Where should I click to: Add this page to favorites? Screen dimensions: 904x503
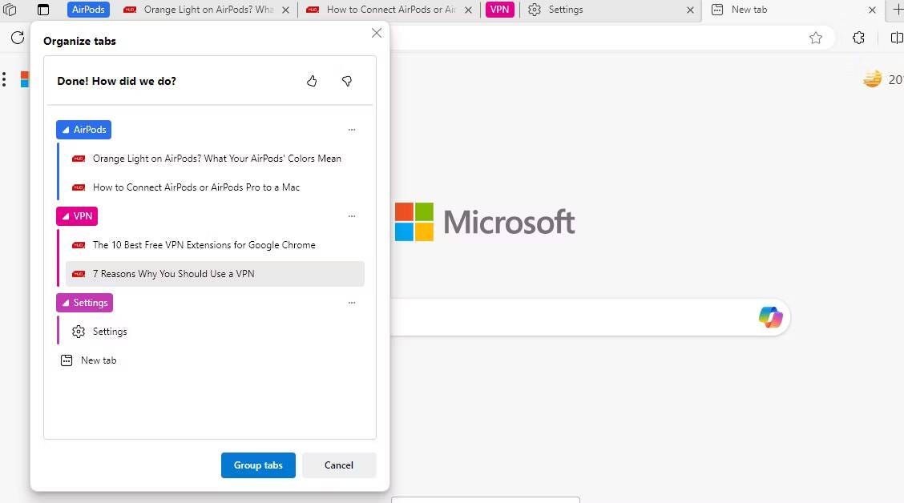[815, 37]
